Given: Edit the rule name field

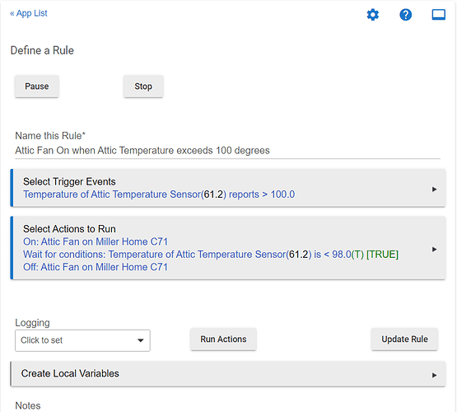Looking at the screenshot, I should click(x=227, y=151).
